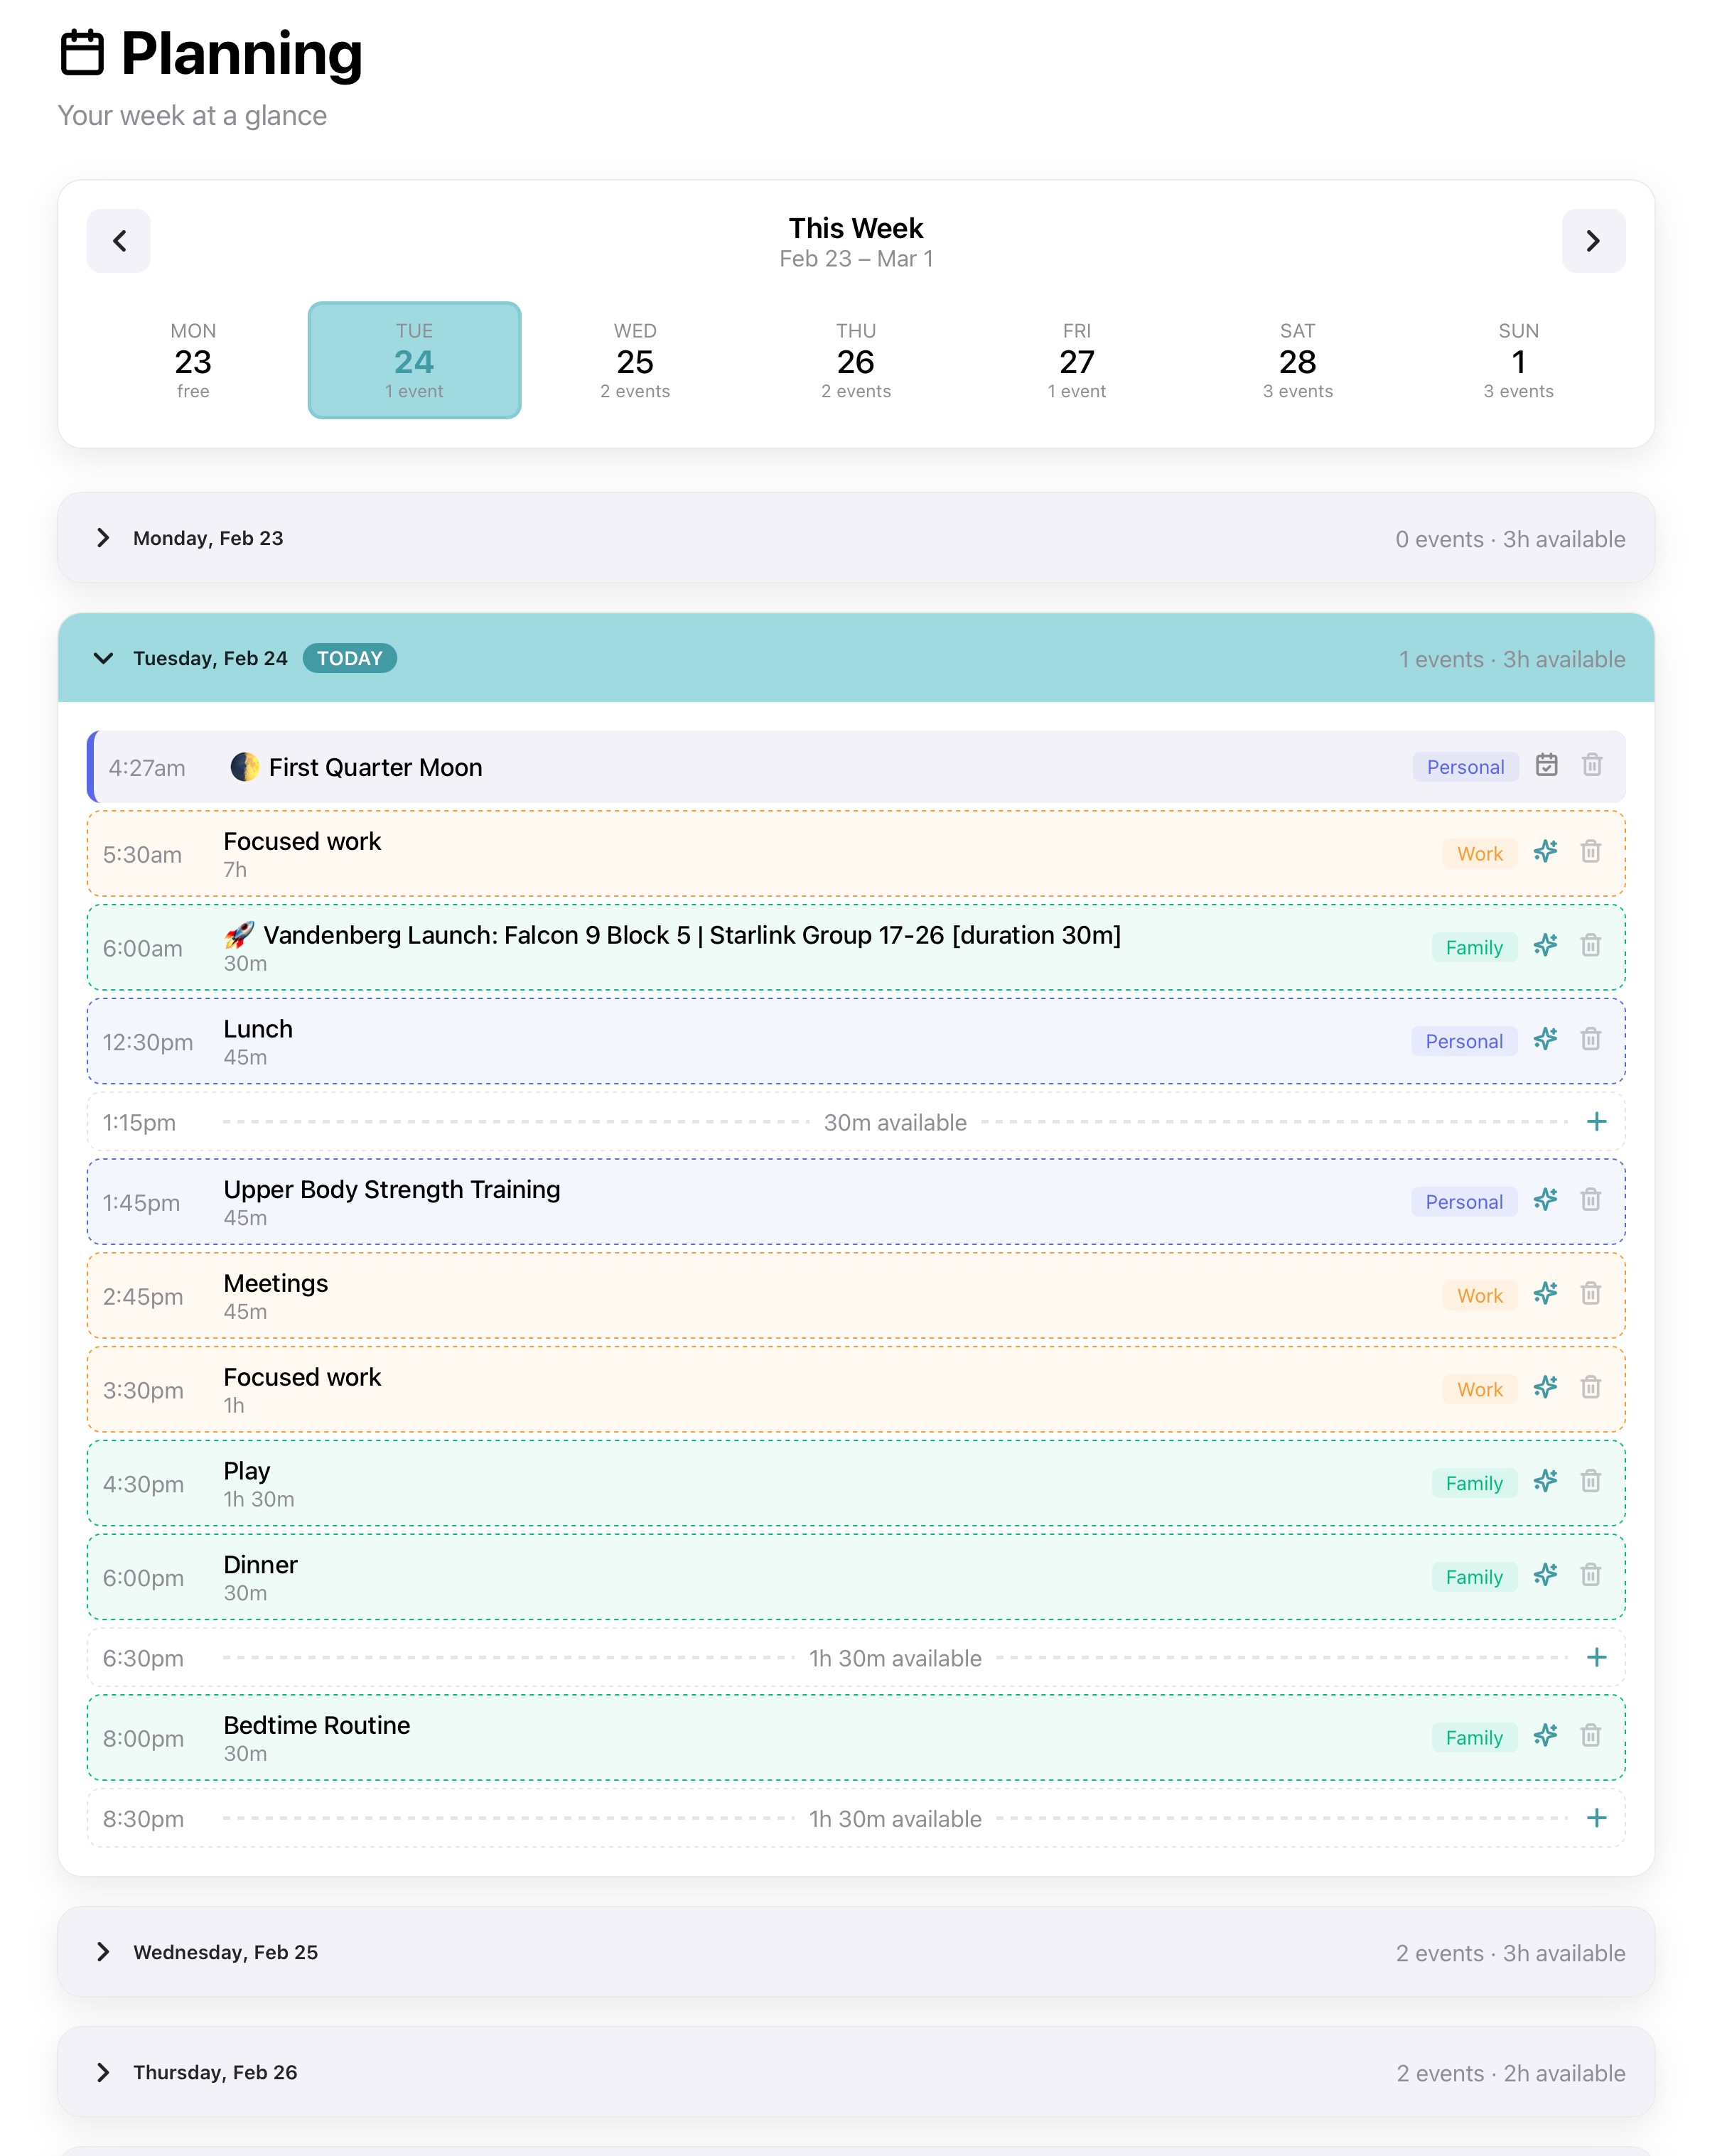The height and width of the screenshot is (2156, 1727).
Task: Go to the previous week
Action: point(119,241)
